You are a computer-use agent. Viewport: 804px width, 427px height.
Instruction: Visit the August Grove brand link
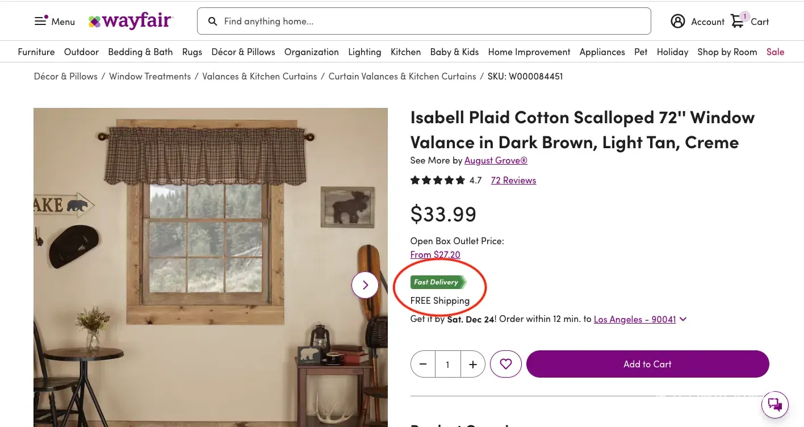(496, 161)
